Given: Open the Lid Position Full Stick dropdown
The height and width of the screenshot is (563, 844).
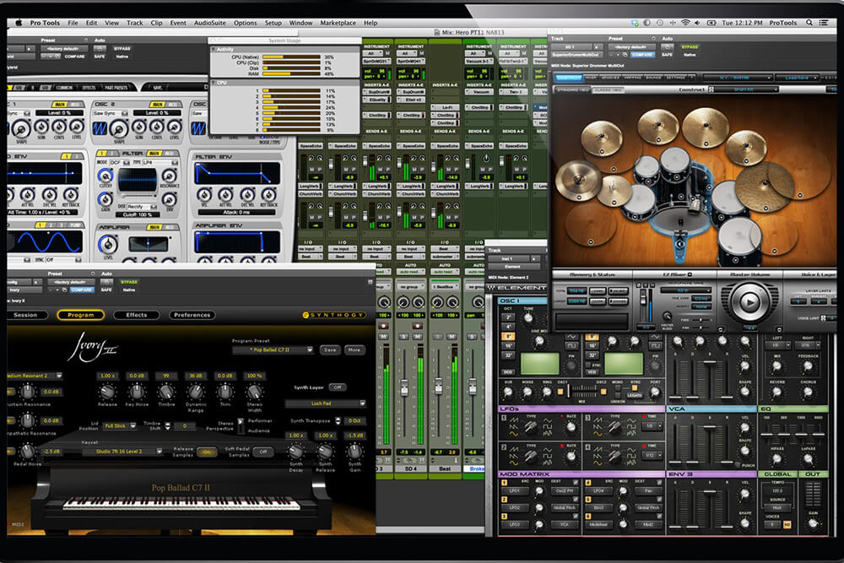Looking at the screenshot, I should click(120, 425).
